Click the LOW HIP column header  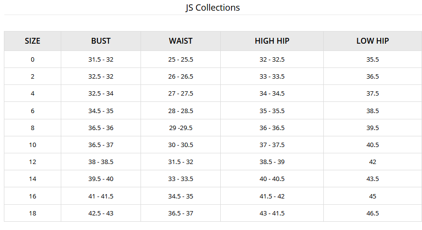click(x=372, y=41)
